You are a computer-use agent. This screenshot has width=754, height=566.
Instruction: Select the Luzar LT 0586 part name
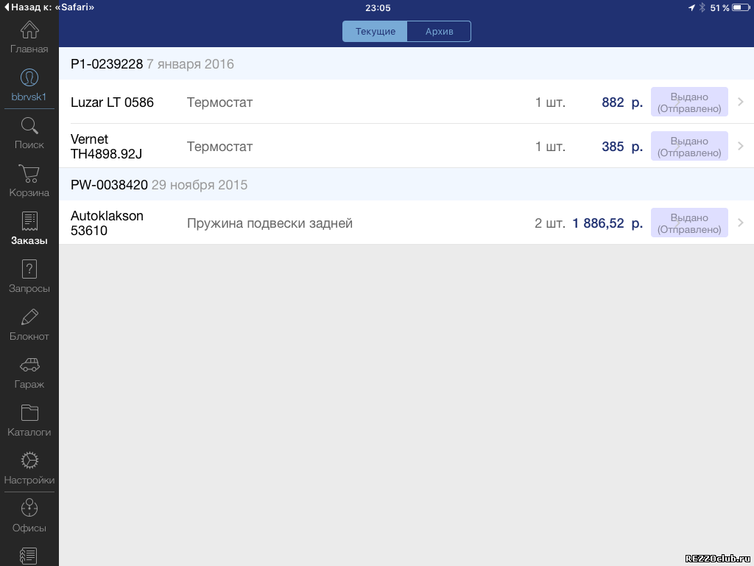point(112,102)
